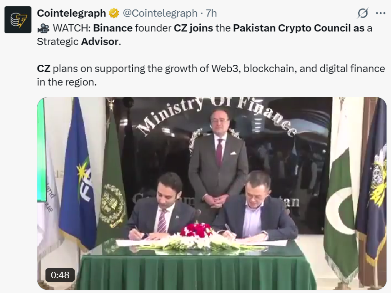Click 'Web3, blockchain, and digital finance' text
This screenshot has width=391, height=293.
tap(298, 68)
